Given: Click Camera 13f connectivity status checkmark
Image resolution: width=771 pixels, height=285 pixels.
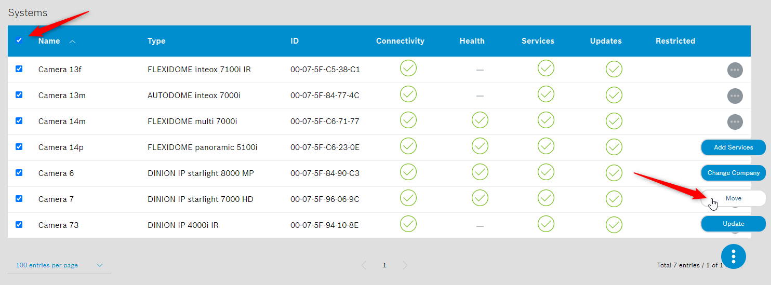Looking at the screenshot, I should click(x=408, y=69).
